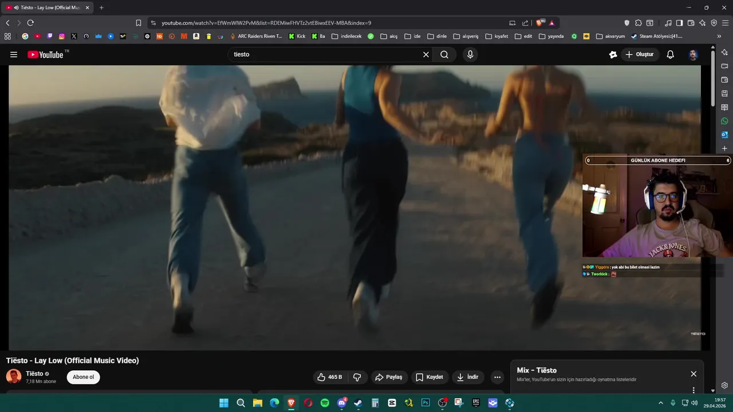Viewport: 733px width, 412px height.
Task: Launch Spotify from the taskbar
Action: [325, 403]
